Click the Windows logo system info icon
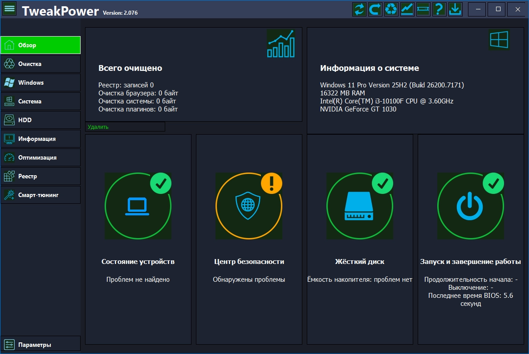Viewport: 529px width, 354px height. 499,40
